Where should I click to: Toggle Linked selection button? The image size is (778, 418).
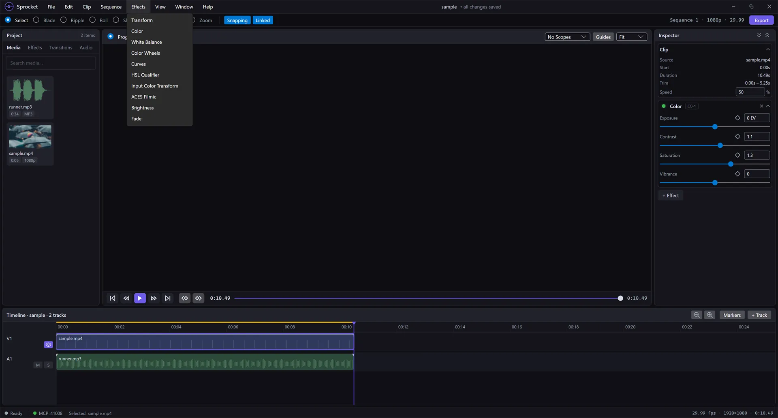(263, 20)
